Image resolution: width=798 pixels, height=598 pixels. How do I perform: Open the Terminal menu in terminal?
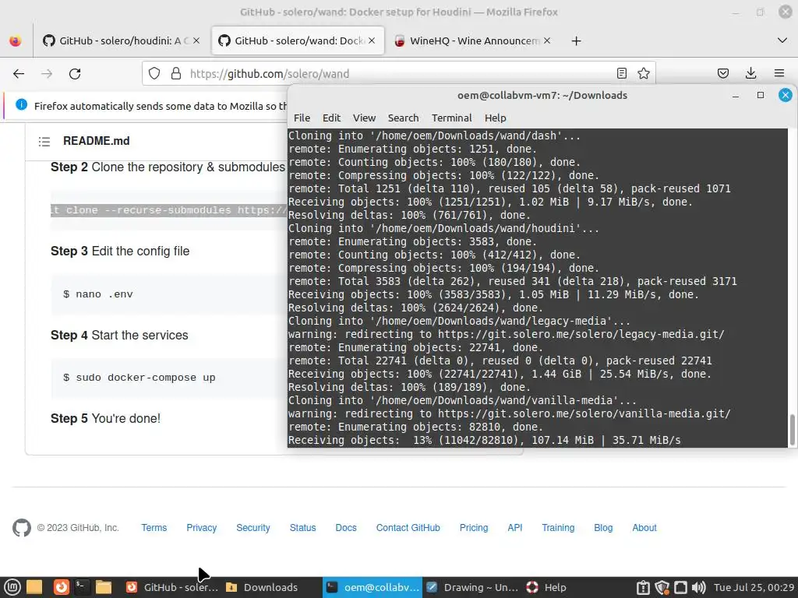coord(451,118)
